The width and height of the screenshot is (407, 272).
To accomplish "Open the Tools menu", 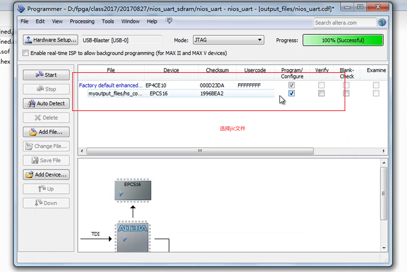I will (108, 21).
